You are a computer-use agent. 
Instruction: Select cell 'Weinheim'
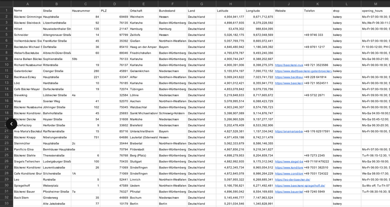(144, 17)
